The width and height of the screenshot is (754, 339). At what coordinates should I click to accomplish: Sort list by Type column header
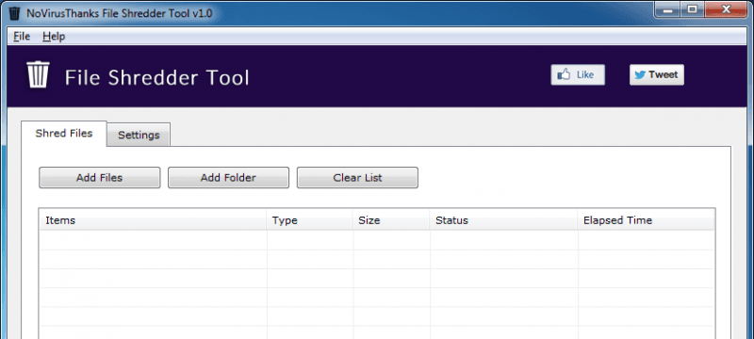point(310,220)
